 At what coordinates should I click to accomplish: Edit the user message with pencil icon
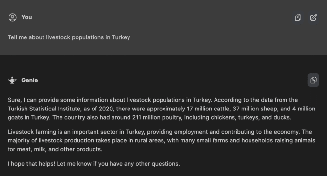point(313,17)
